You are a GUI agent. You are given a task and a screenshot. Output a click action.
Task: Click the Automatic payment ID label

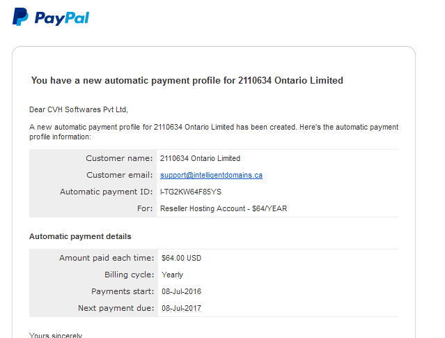106,192
